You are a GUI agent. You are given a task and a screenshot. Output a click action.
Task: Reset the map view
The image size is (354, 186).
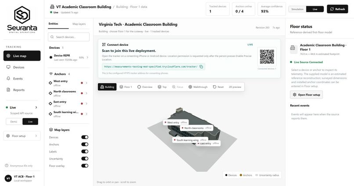pyautogui.click(x=218, y=87)
